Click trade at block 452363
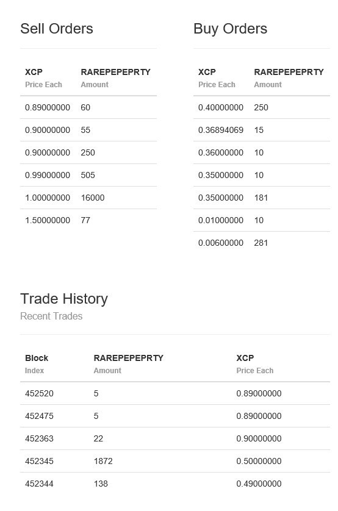The image size is (338, 511). 175,438
